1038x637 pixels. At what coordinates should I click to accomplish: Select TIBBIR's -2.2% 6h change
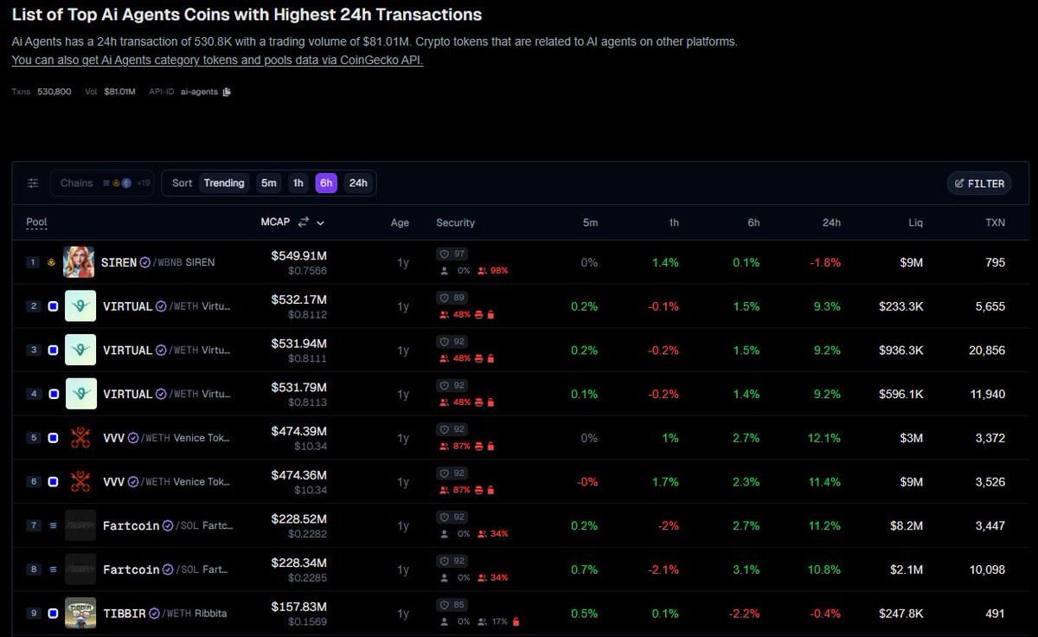pyautogui.click(x=746, y=614)
